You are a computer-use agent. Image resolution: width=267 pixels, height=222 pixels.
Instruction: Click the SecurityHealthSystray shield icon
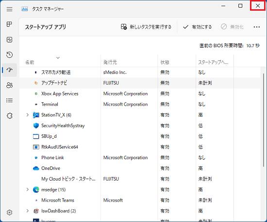36,126
